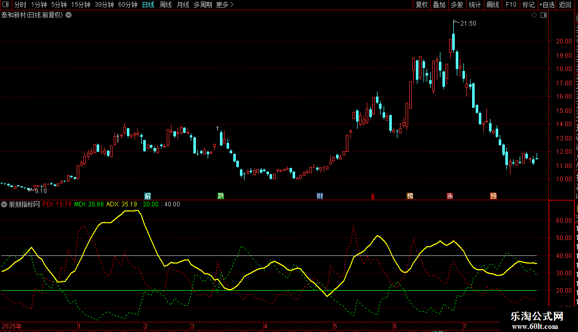578x332 pixels.
Task: Click the red S marker icon
Action: click(373, 197)
